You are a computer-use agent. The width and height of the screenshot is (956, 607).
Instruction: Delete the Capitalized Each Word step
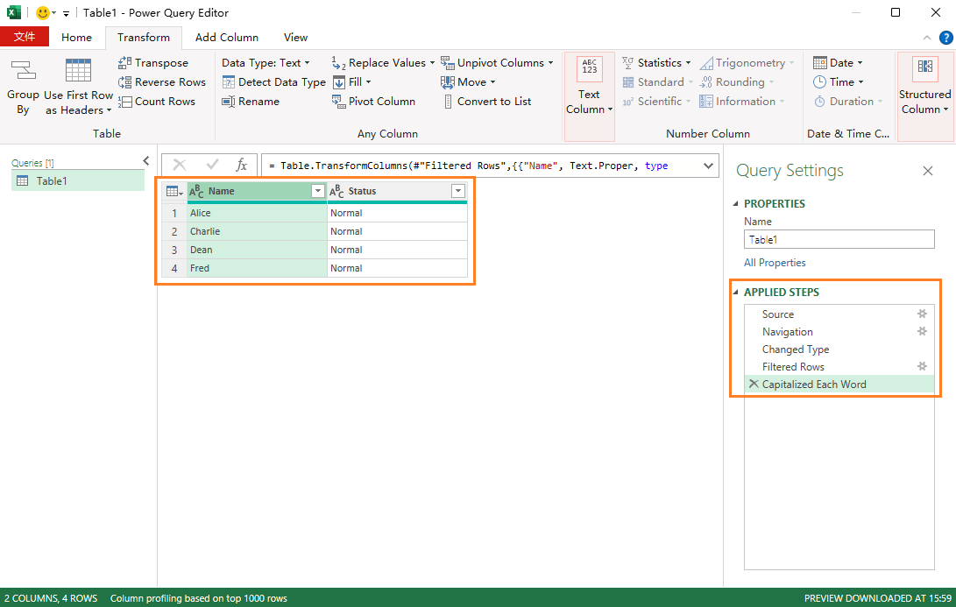point(754,385)
